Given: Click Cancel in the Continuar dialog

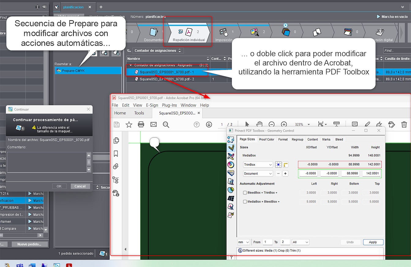Looking at the screenshot, I should pyautogui.click(x=80, y=186).
